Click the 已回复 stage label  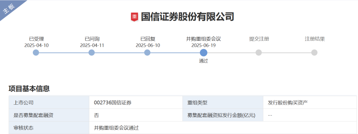pyautogui.click(x=148, y=39)
